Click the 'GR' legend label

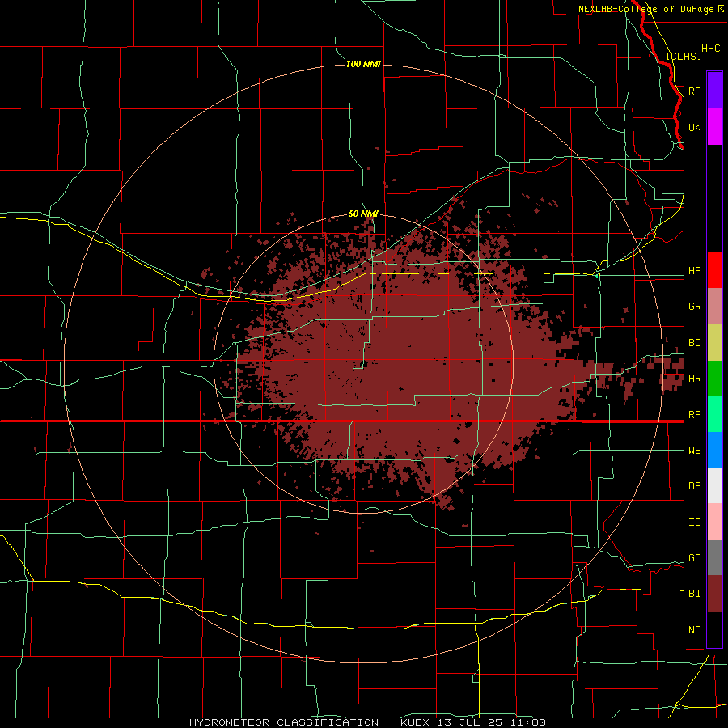pyautogui.click(x=694, y=307)
